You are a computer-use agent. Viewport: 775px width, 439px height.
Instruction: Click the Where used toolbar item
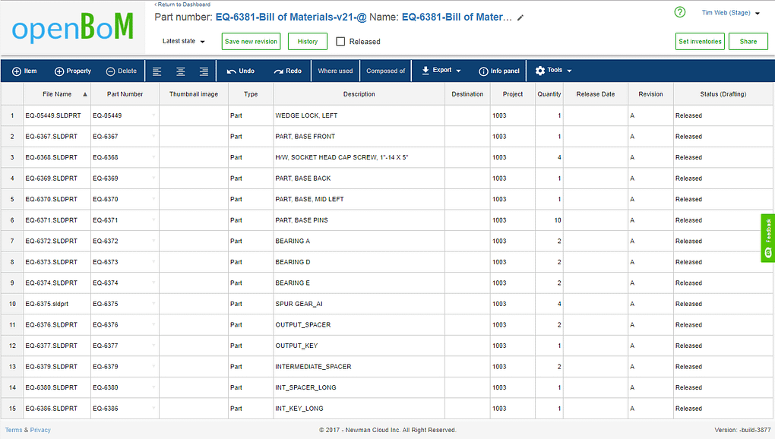[336, 71]
